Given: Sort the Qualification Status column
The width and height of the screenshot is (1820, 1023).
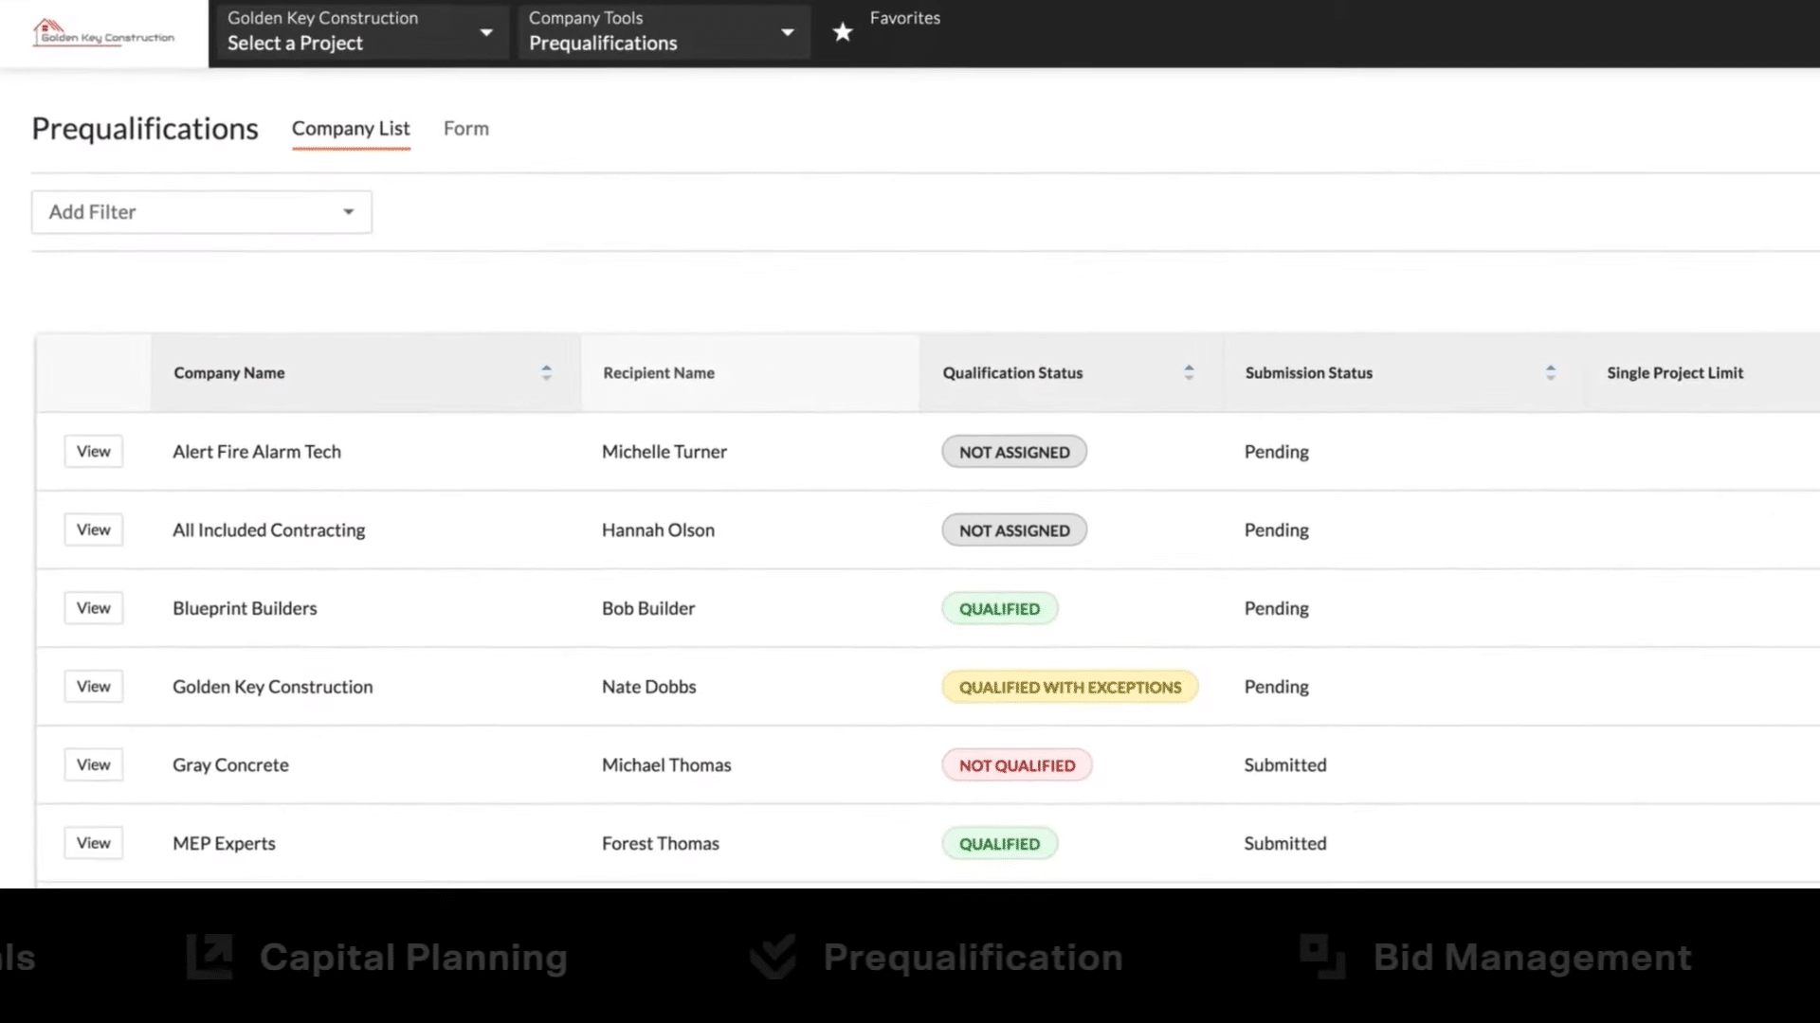Looking at the screenshot, I should [x=1189, y=372].
